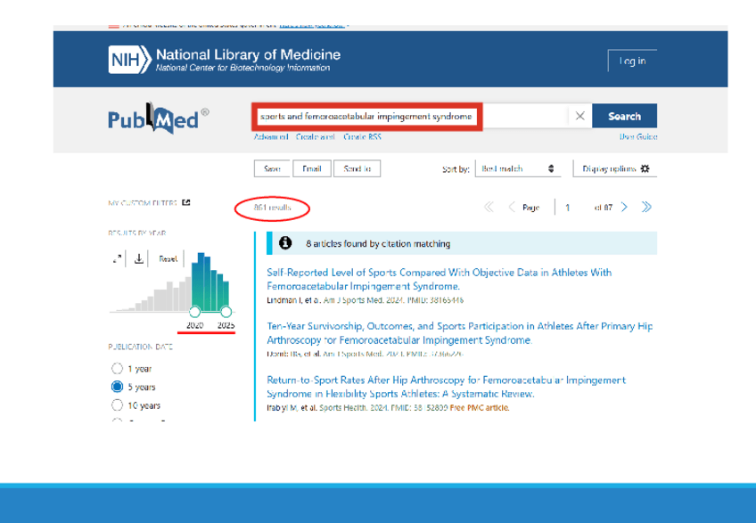Click the Log in button
This screenshot has height=523, width=756.
pos(632,61)
